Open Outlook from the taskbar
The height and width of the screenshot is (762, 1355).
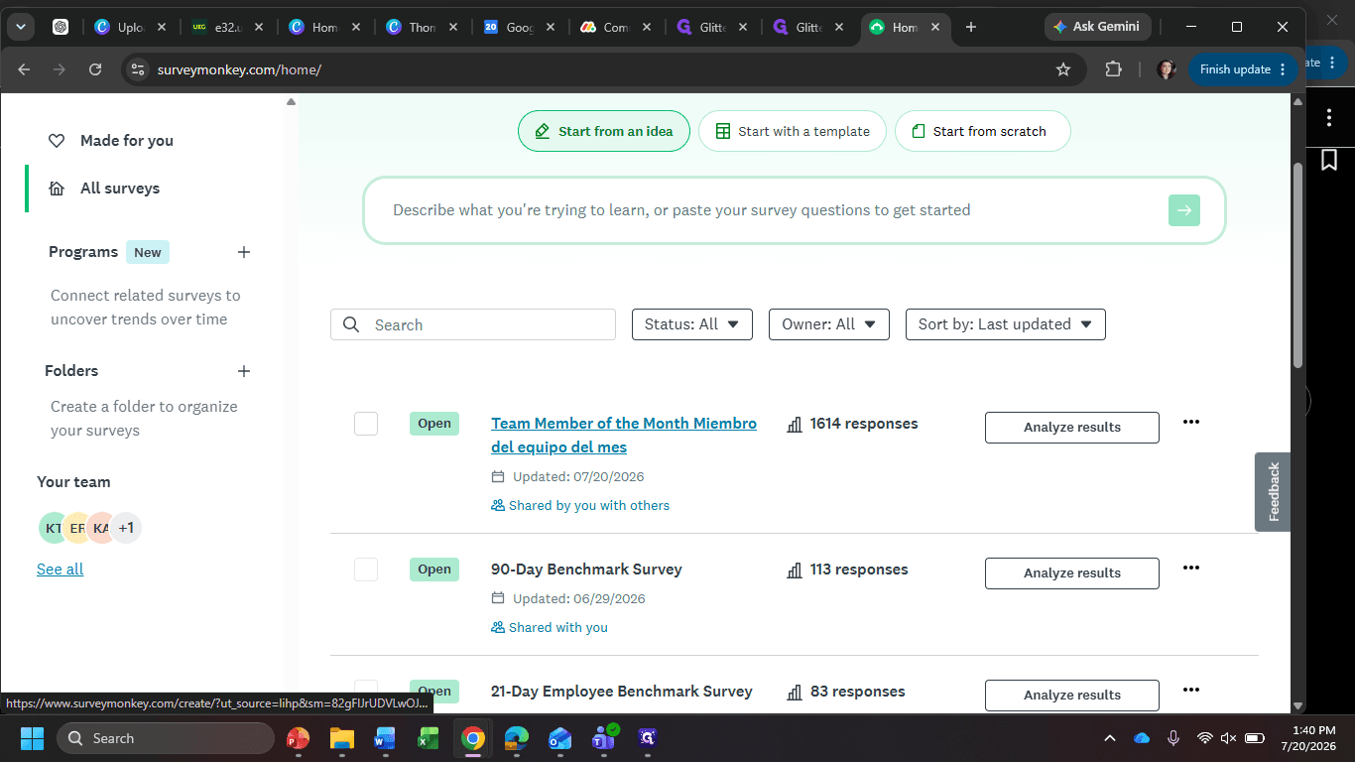coord(559,738)
